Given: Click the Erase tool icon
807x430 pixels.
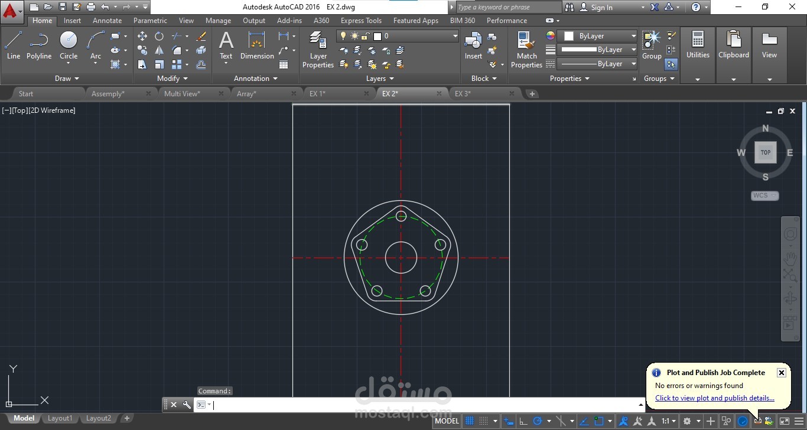Looking at the screenshot, I should tap(201, 36).
